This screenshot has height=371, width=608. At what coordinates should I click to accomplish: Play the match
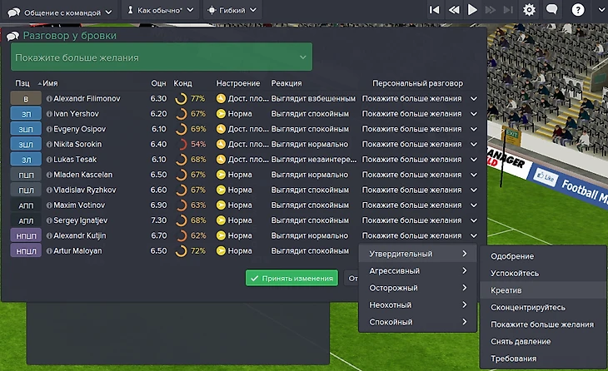[472, 10]
